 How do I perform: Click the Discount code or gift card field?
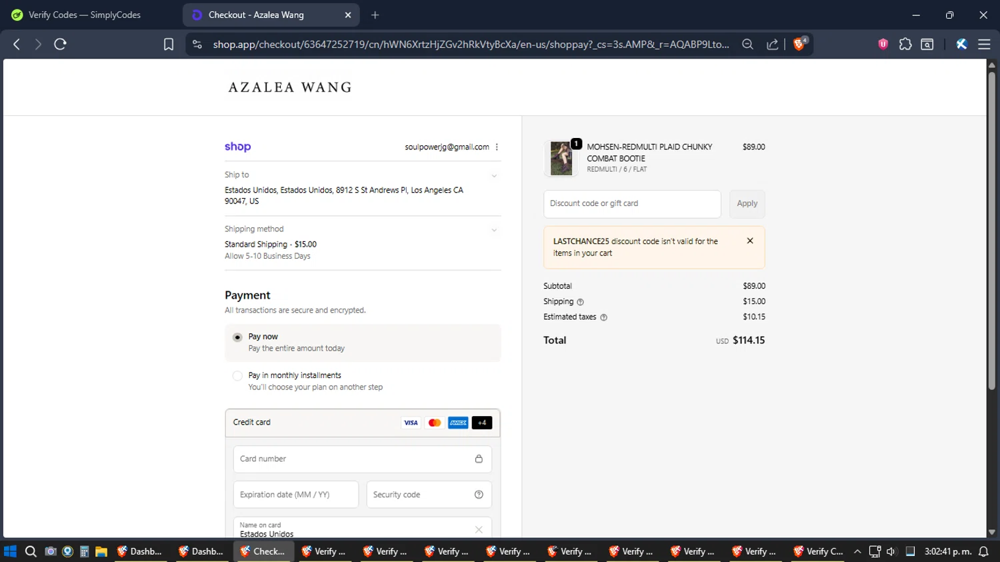(632, 204)
